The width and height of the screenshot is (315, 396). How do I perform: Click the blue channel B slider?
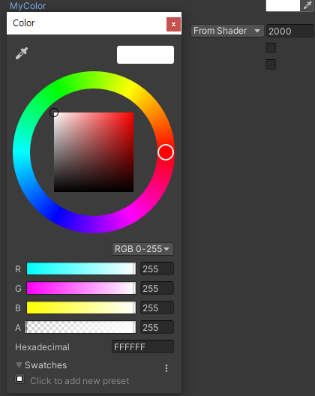coord(81,307)
